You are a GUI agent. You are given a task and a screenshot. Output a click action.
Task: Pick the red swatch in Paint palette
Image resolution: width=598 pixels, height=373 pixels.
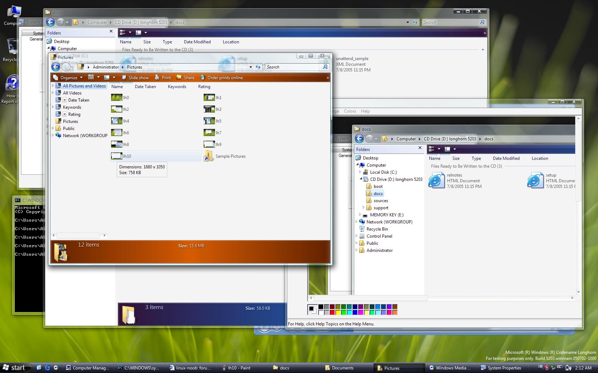332,313
